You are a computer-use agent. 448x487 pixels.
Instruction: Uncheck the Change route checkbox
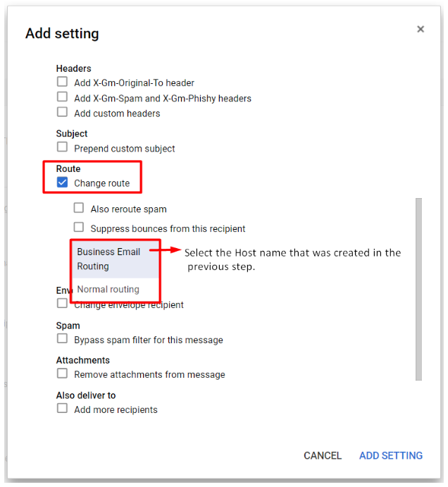pos(62,182)
